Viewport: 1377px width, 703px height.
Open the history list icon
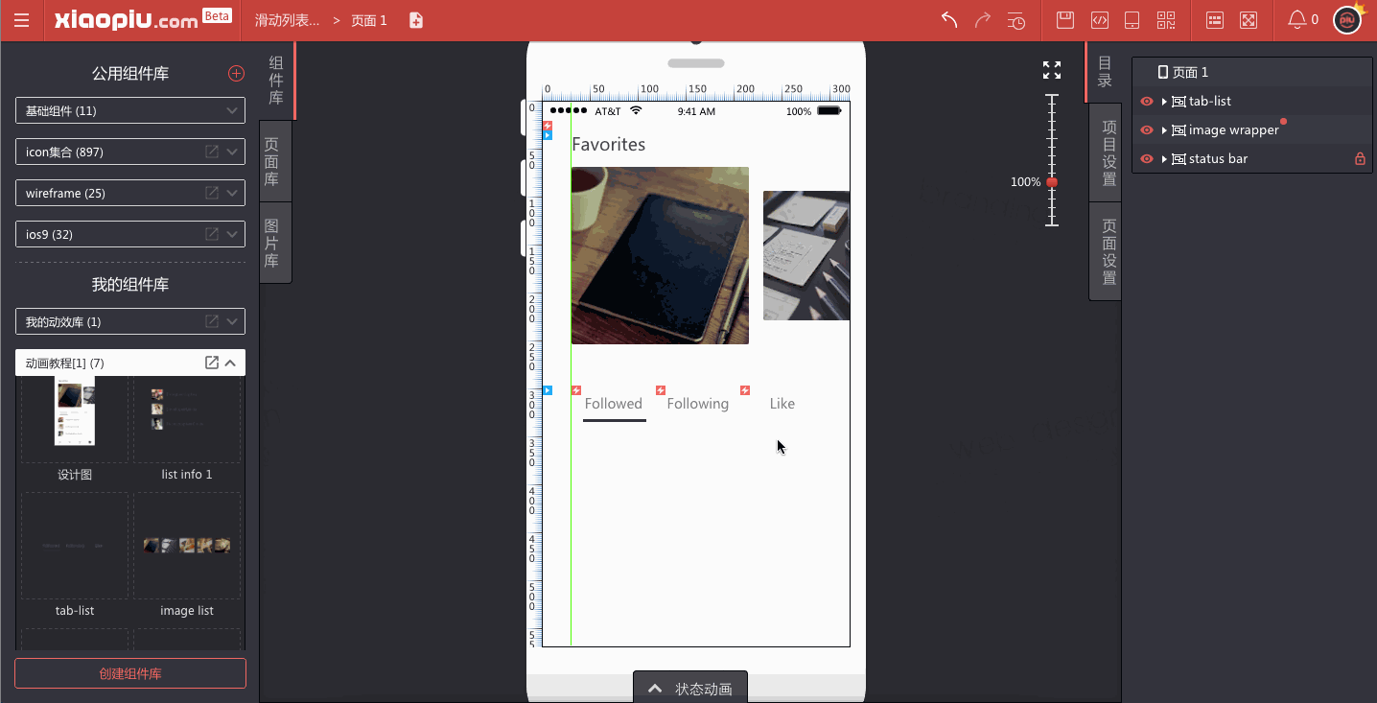(x=1016, y=20)
